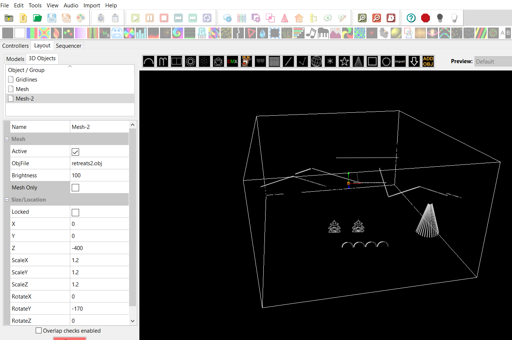Open the Audio menu
The height and width of the screenshot is (340, 512).
coord(71,5)
